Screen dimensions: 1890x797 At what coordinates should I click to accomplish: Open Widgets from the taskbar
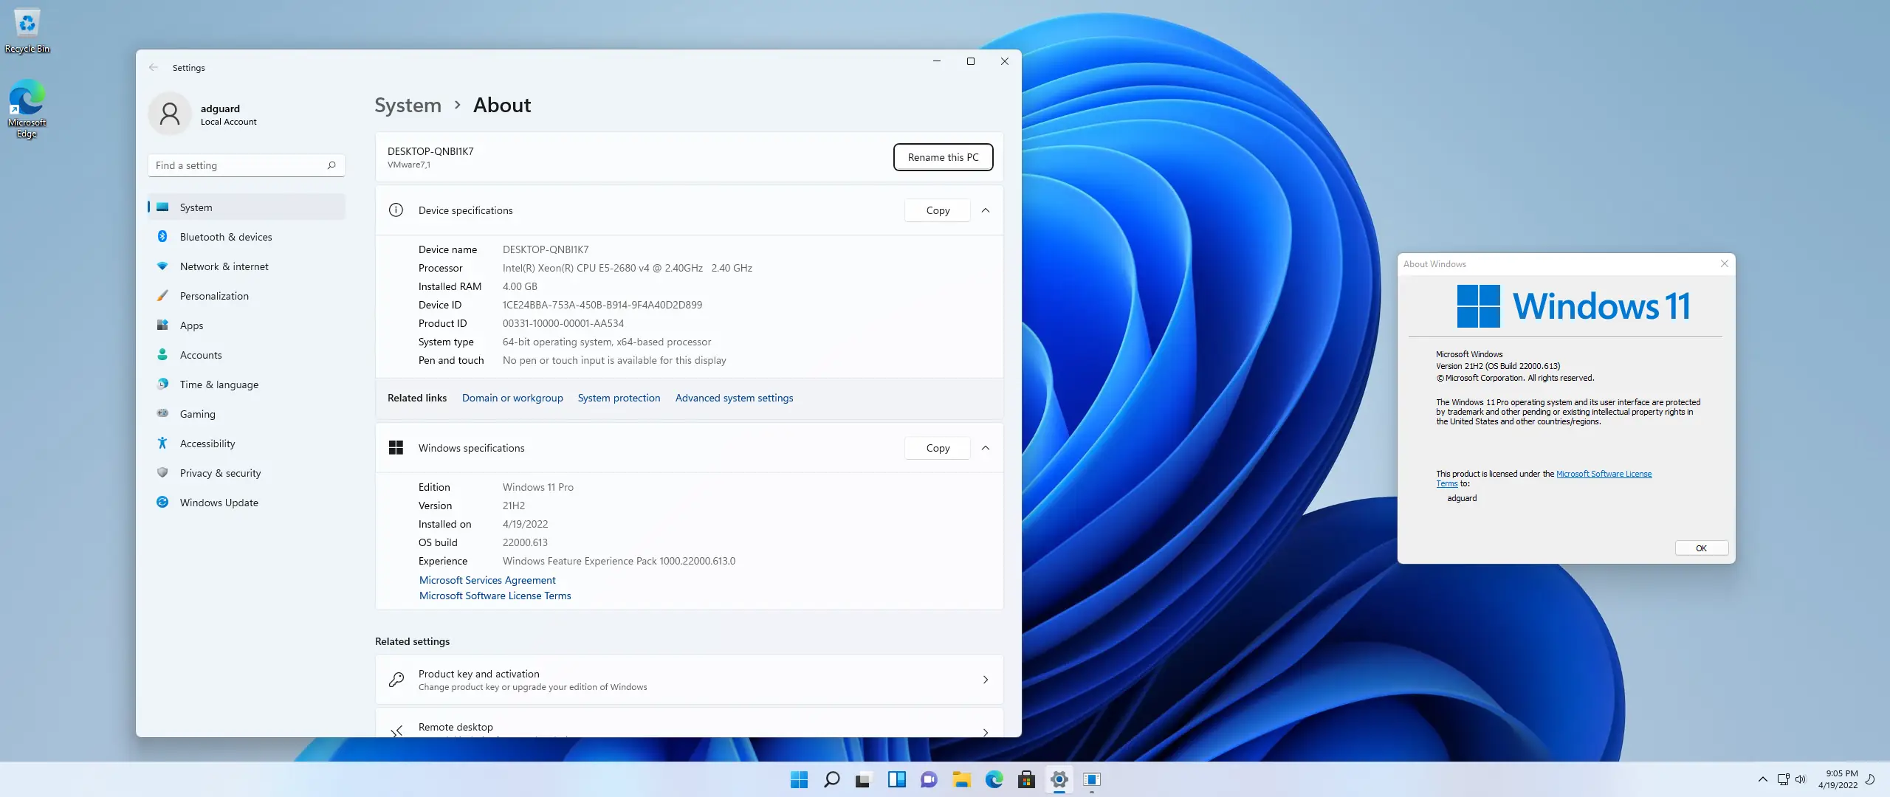[x=896, y=779]
